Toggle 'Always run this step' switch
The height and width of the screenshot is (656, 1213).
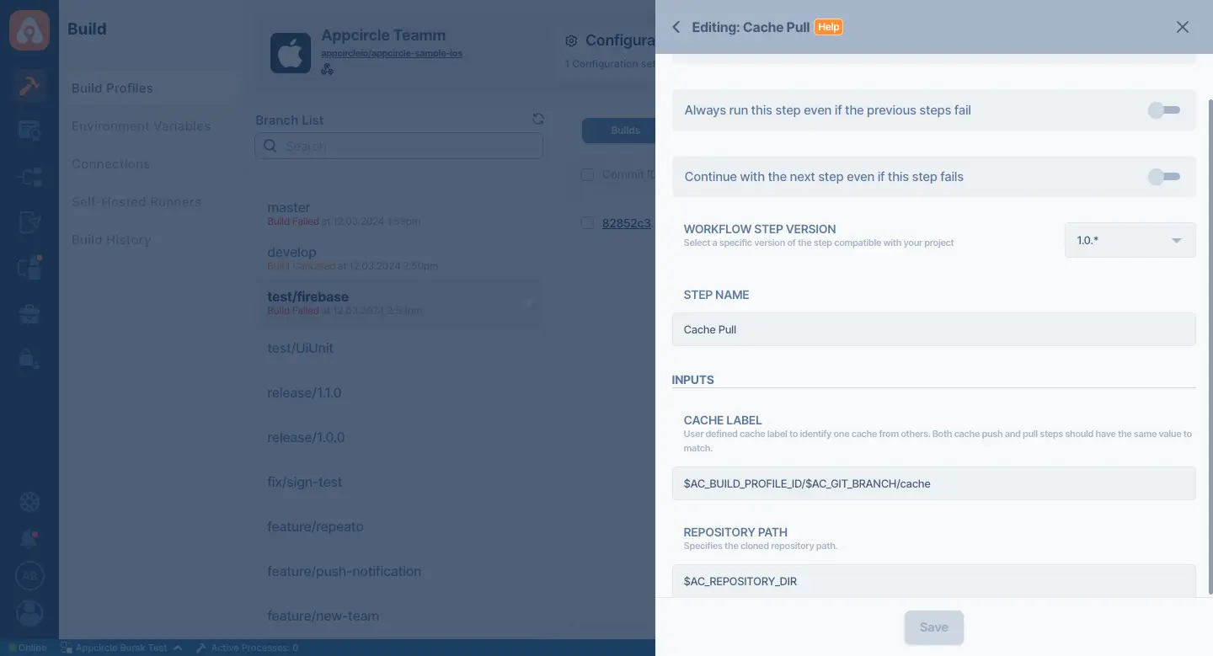[x=1164, y=110]
